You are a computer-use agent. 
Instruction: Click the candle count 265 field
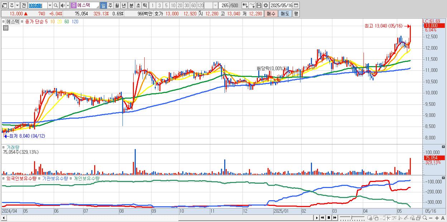click(x=224, y=5)
